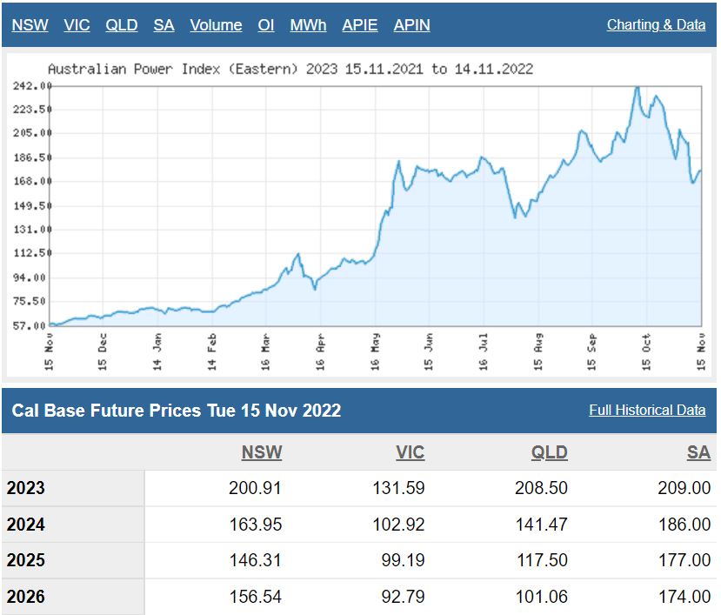Click the QLD column header link

tap(550, 452)
